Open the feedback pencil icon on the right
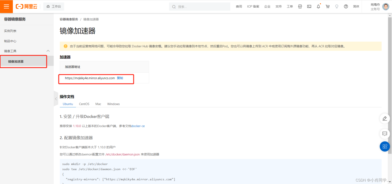Image resolution: width=392 pixels, height=184 pixels. tap(385, 118)
